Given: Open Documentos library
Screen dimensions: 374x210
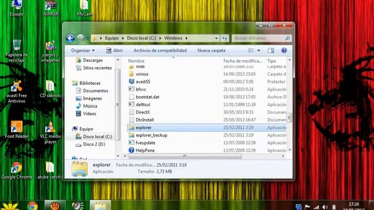Looking at the screenshot, I should (x=92, y=91).
